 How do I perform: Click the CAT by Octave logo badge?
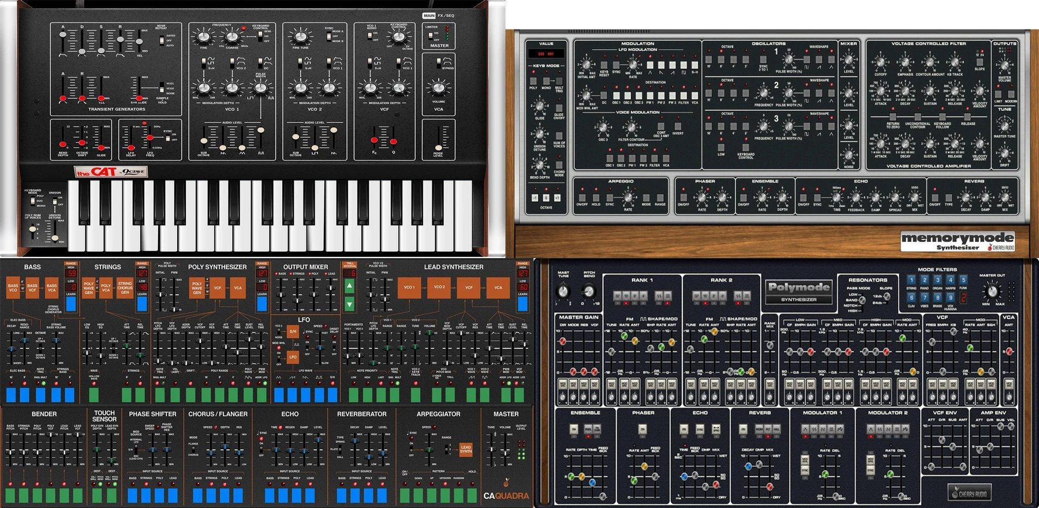pyautogui.click(x=111, y=171)
